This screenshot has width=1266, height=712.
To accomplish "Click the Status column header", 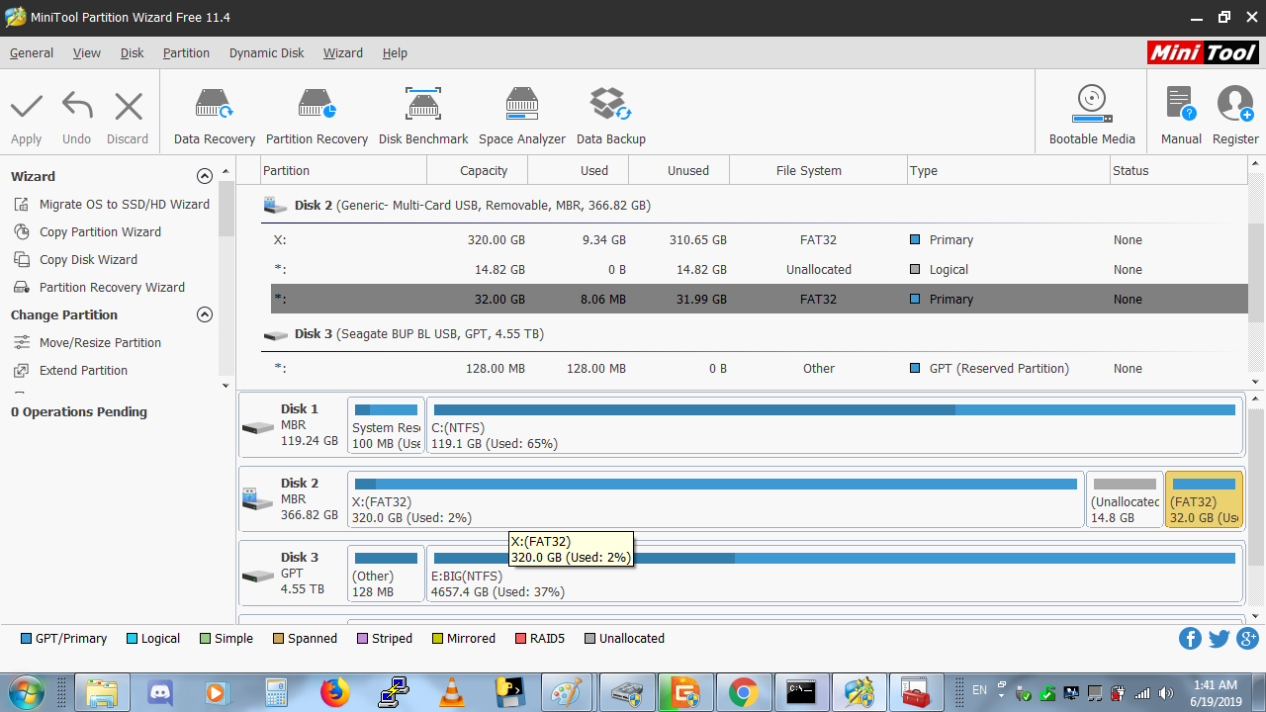I will (1179, 170).
